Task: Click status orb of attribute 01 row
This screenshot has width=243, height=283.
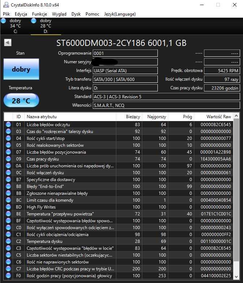Action: tap(8, 125)
